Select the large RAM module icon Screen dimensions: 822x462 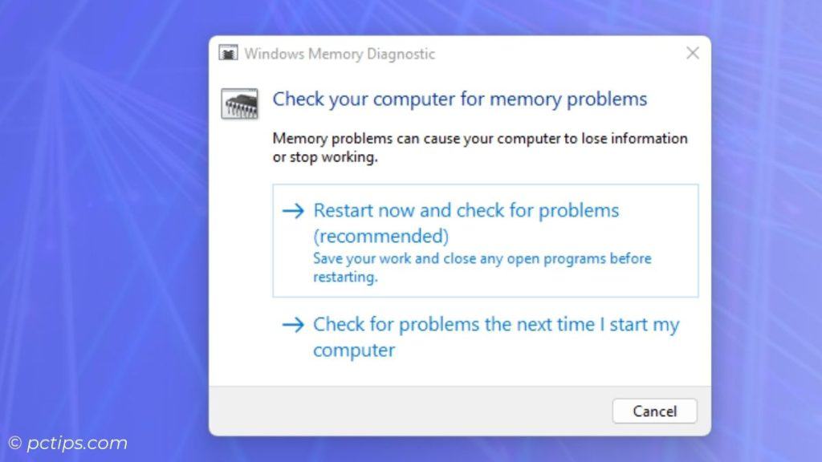click(241, 103)
